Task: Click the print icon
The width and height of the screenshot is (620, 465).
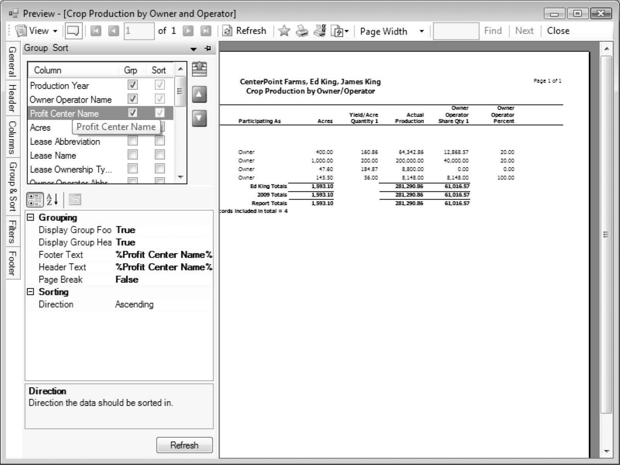Action: tap(302, 31)
